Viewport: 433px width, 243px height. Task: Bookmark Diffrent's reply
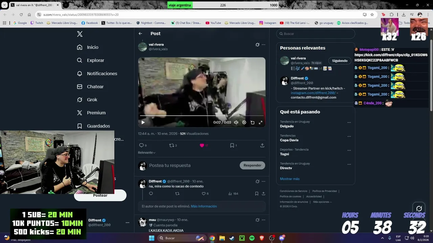257,194
